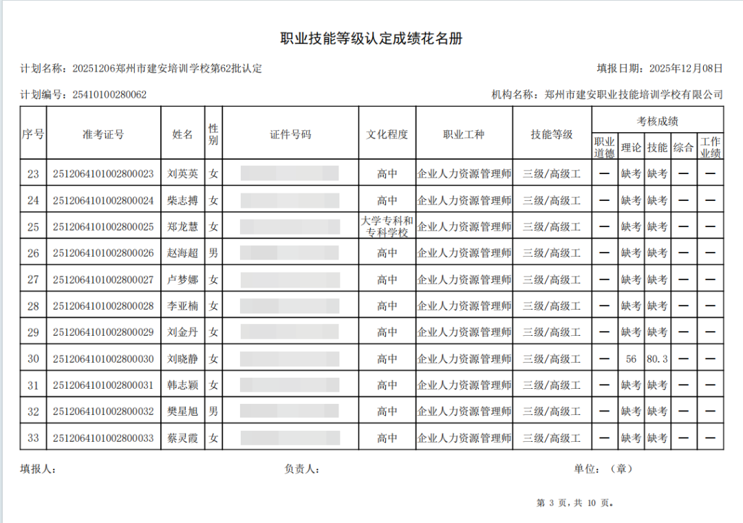Screen dimensions: 743x523
Task: Click theory 缺考 in row 26
Action: (x=631, y=253)
